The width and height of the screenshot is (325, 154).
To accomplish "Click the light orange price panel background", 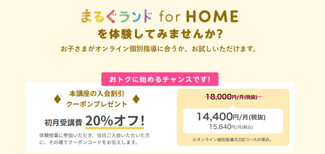I will [x=233, y=117].
